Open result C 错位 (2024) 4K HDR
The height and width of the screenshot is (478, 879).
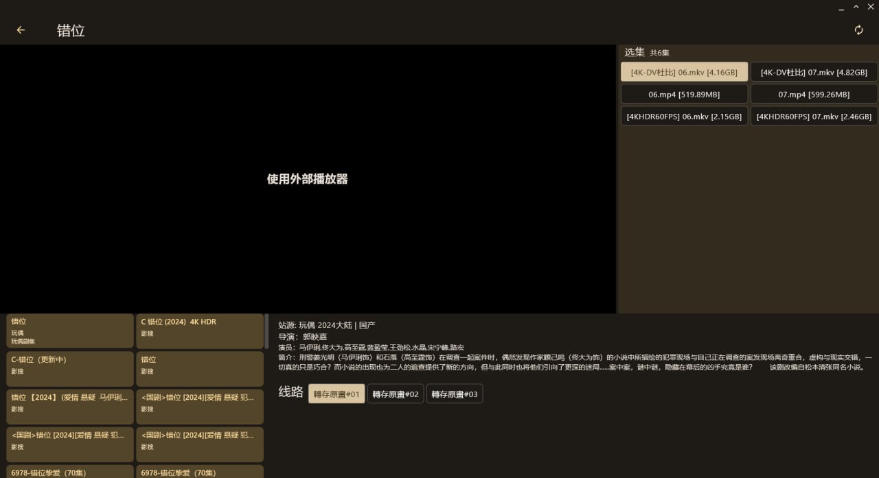point(199,331)
